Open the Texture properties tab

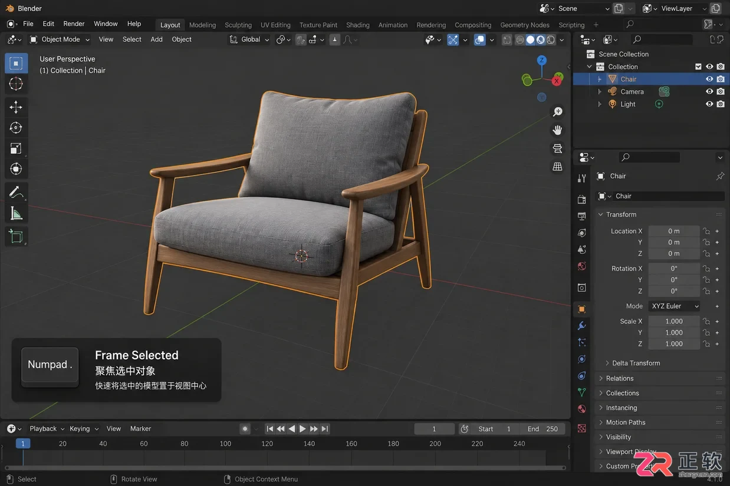pyautogui.click(x=582, y=428)
